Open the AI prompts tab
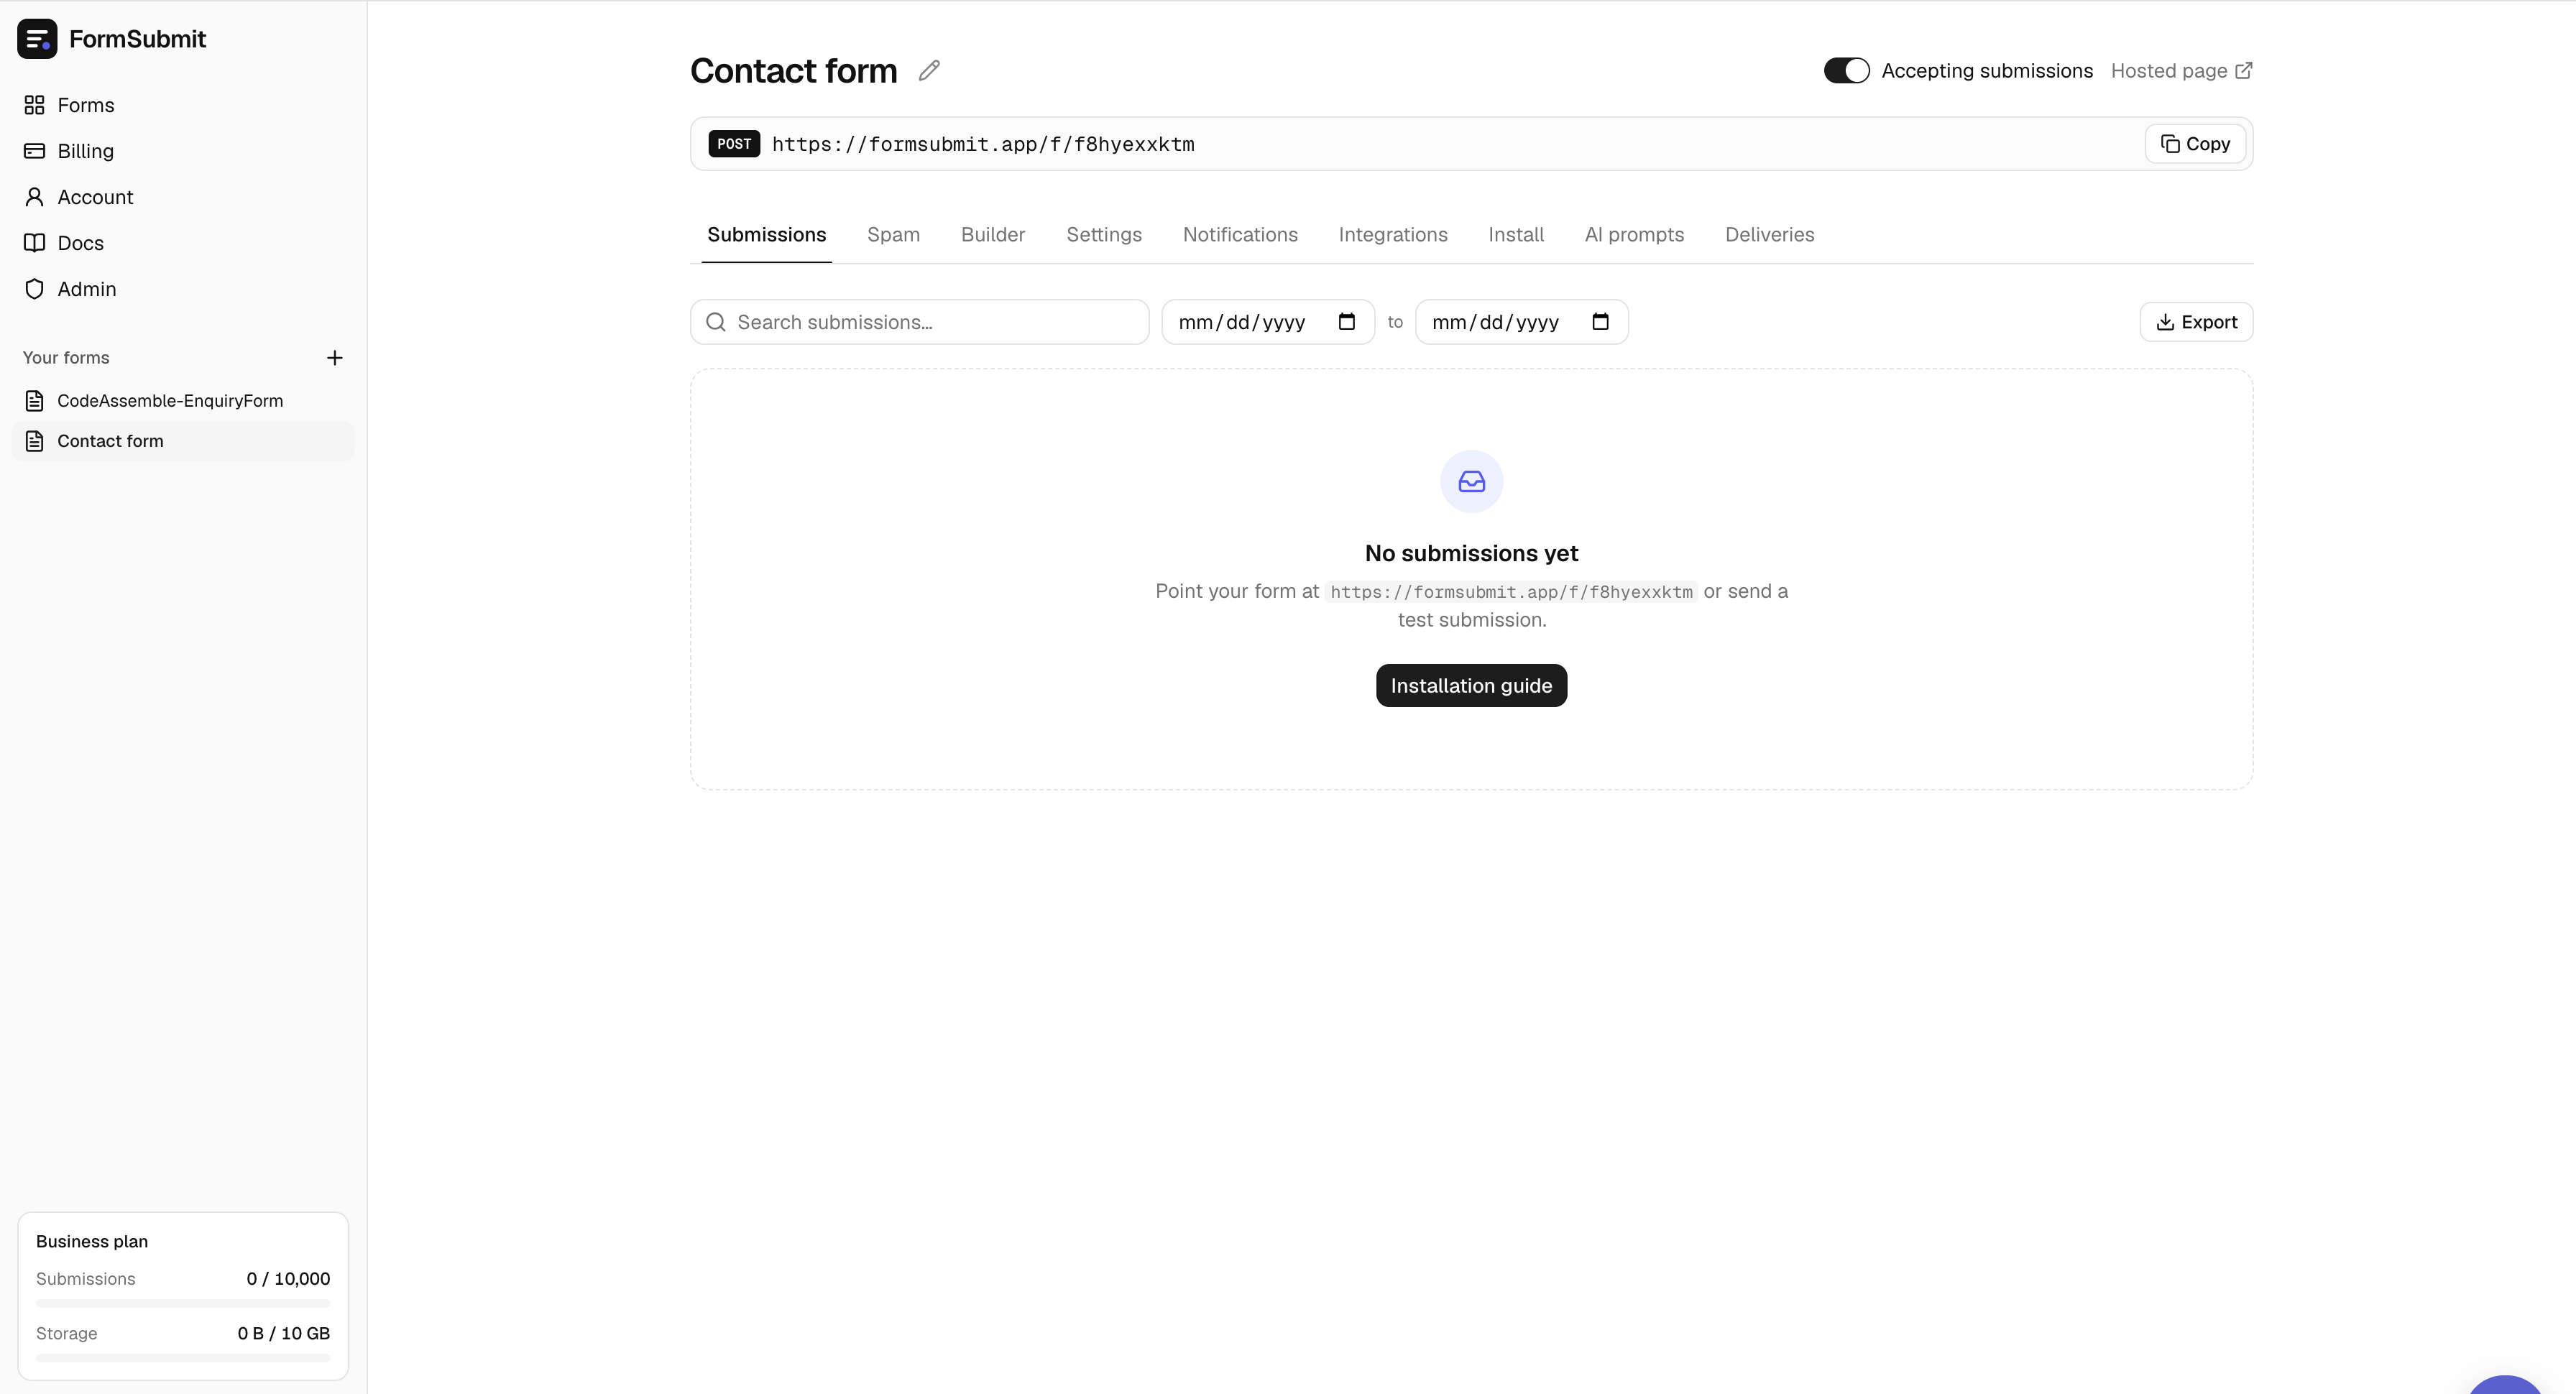 point(1634,235)
